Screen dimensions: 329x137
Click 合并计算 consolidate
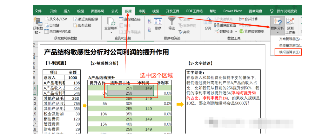click(248, 19)
